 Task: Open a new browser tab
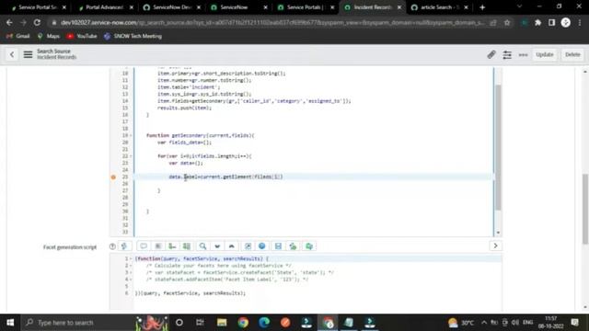[482, 7]
